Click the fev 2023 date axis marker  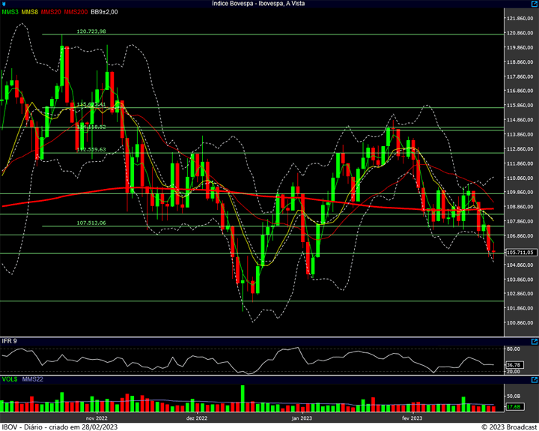tap(412, 418)
